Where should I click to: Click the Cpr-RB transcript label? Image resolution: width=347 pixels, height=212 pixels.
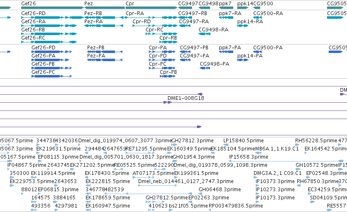pyautogui.click(x=168, y=38)
